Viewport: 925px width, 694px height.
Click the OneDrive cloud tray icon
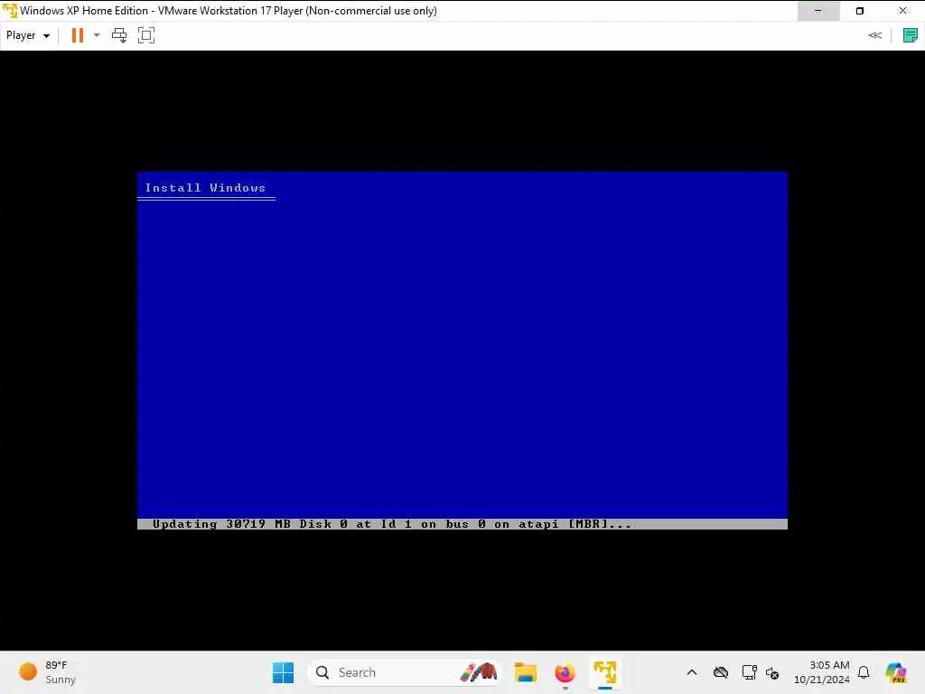coord(721,672)
